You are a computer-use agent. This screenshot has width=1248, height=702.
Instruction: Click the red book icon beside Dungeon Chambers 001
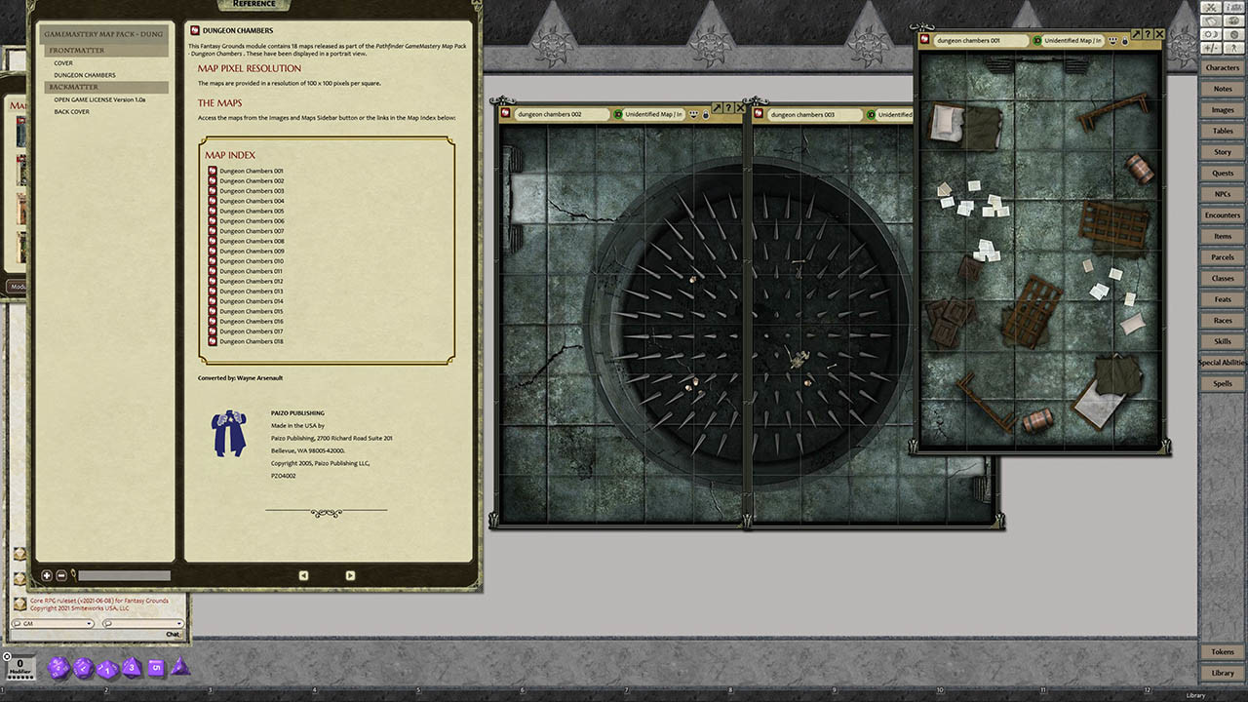pos(212,170)
